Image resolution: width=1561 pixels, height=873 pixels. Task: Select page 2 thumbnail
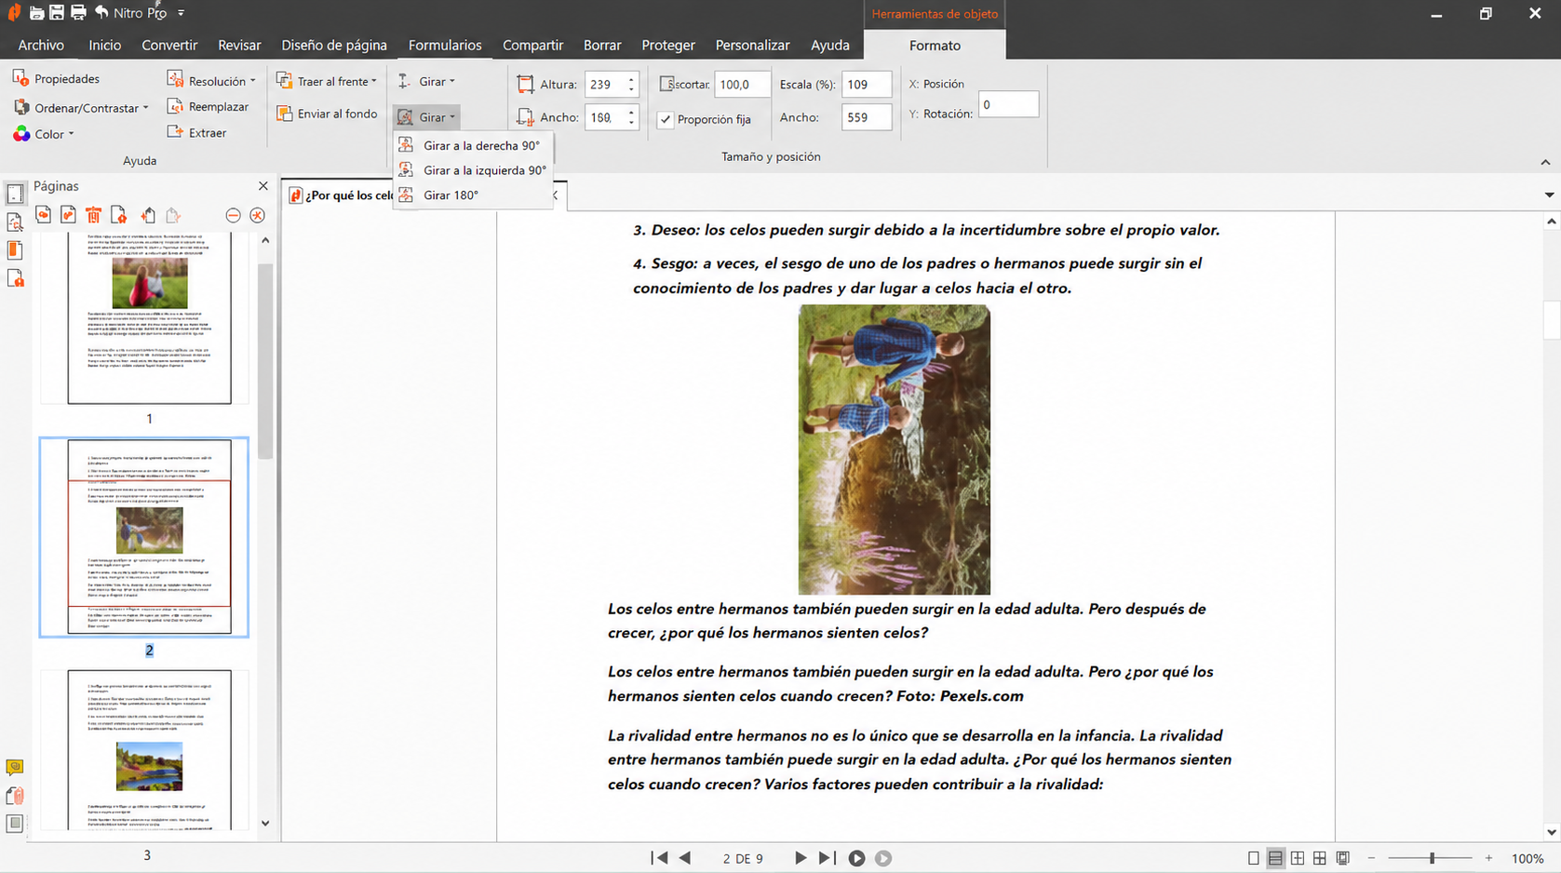click(x=149, y=537)
